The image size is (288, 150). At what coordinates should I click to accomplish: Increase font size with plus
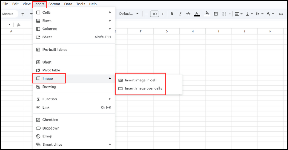click(163, 14)
